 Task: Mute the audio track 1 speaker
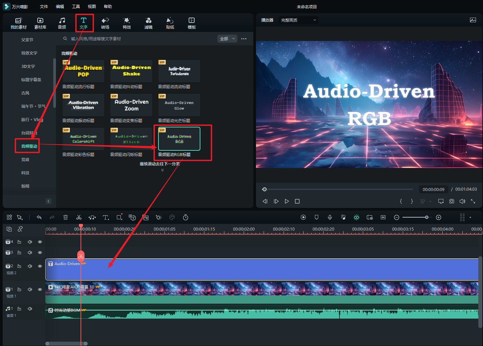(30, 309)
